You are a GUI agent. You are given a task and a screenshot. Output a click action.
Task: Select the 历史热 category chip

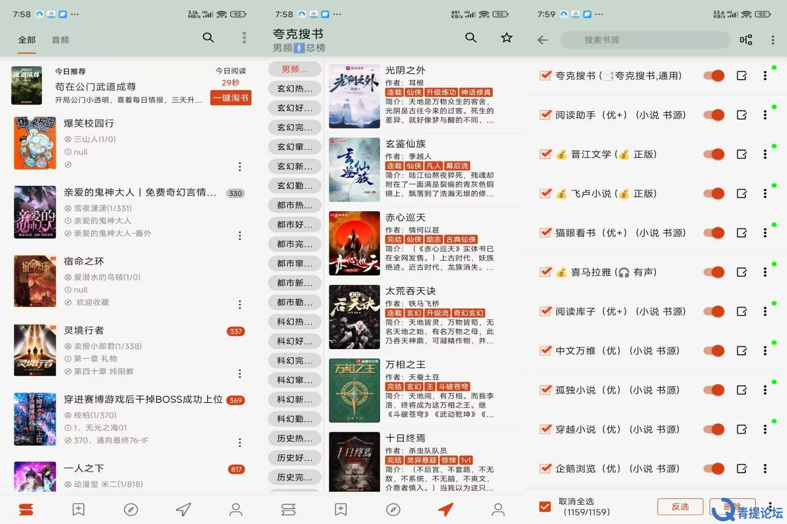294,438
